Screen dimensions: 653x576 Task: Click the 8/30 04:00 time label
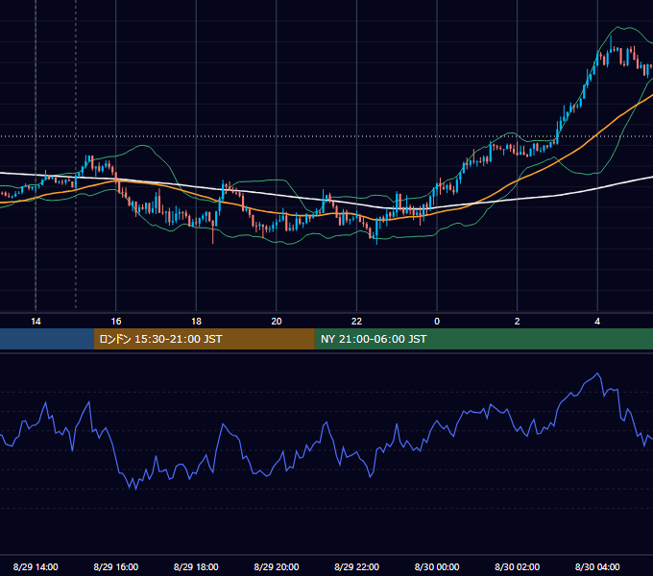(597, 566)
